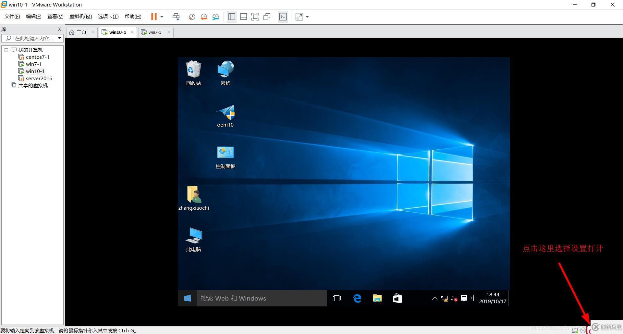
Task: Toggle the library sidebar view
Action: (x=232, y=17)
